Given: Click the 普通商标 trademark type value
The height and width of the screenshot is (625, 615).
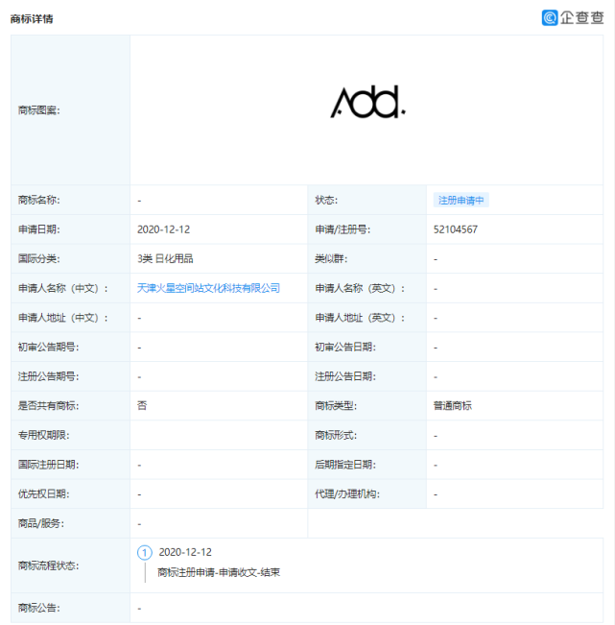Looking at the screenshot, I should [x=453, y=406].
